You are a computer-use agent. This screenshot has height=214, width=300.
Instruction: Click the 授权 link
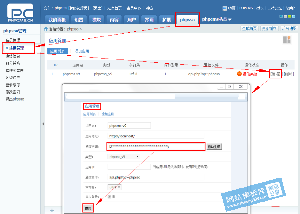[260, 8]
